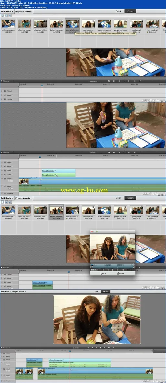The height and width of the screenshot is (383, 166).
Task: Click timecode 00:00:03:04 in floating preview window
Action: [x=95, y=270]
